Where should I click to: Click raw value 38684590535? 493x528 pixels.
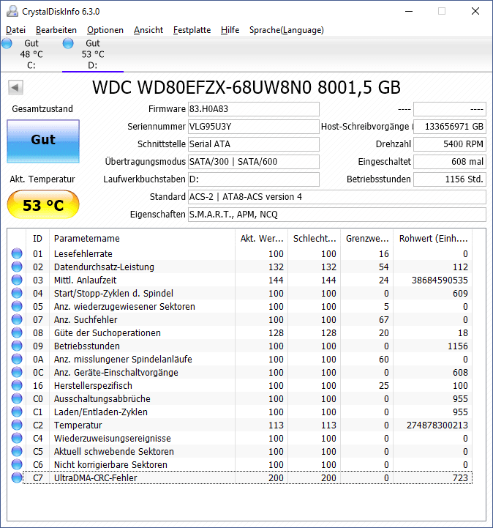click(x=440, y=280)
